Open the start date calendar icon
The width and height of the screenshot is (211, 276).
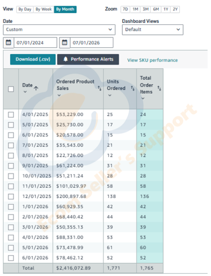click(x=9, y=43)
